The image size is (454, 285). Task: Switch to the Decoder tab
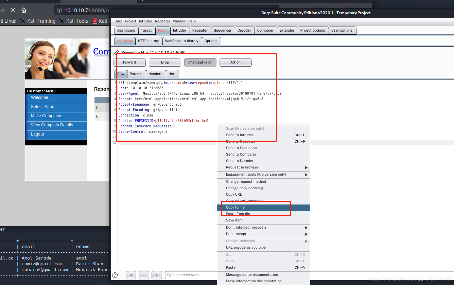click(244, 31)
